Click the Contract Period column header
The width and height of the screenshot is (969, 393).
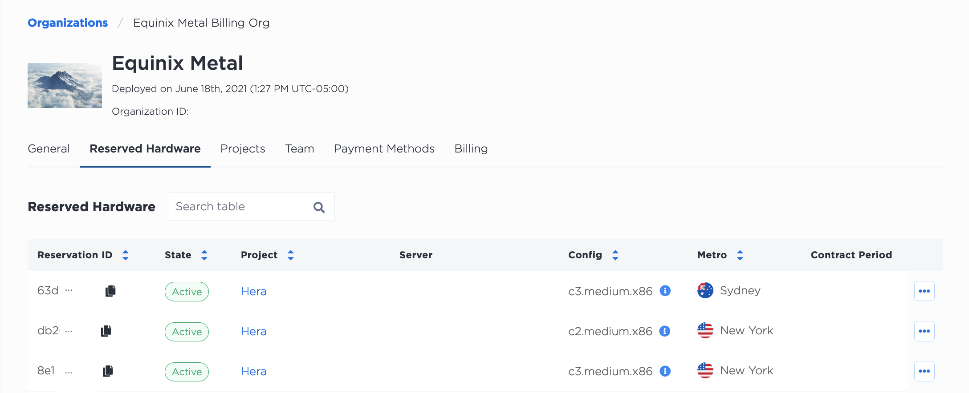[x=851, y=255]
